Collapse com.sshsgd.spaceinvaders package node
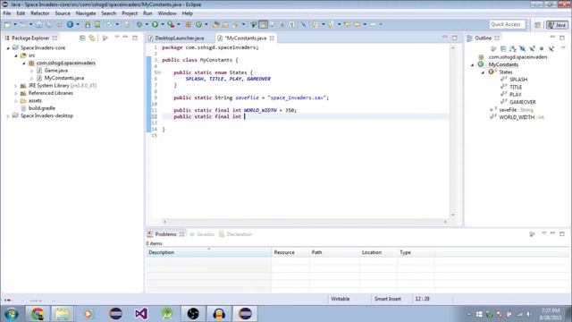 24,64
